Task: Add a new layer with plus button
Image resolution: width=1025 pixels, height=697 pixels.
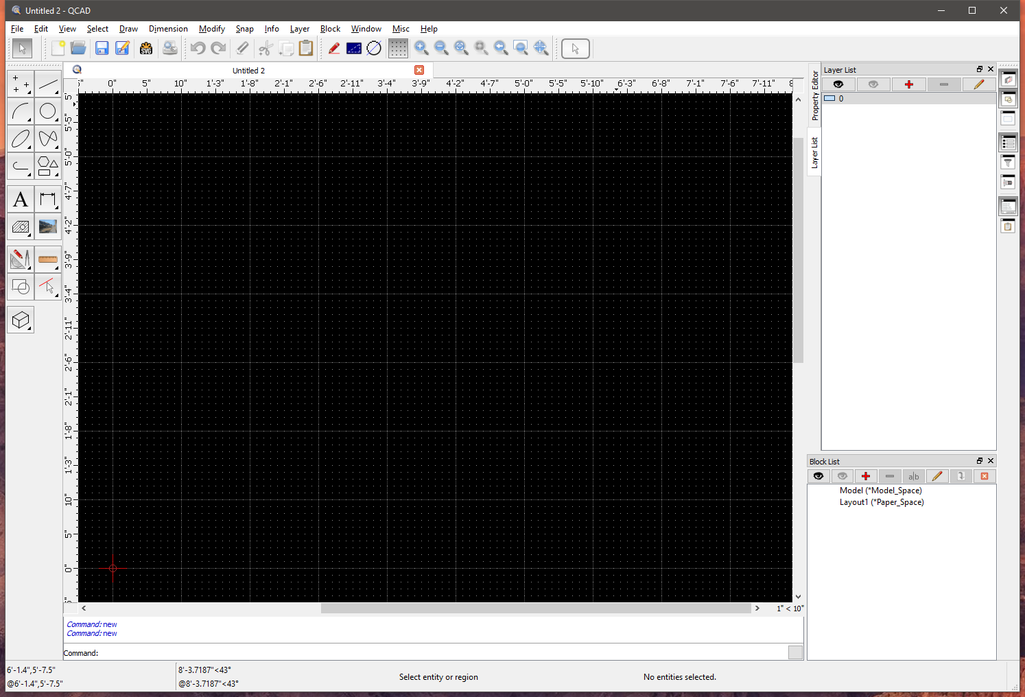Action: 909,84
